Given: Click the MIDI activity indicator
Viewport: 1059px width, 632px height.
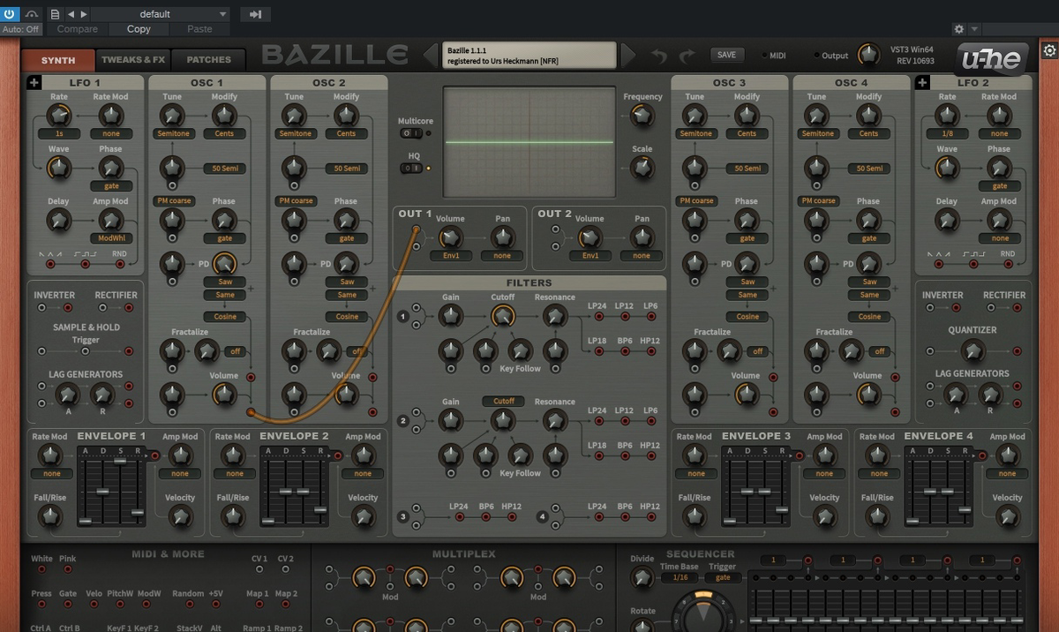Looking at the screenshot, I should tap(763, 56).
